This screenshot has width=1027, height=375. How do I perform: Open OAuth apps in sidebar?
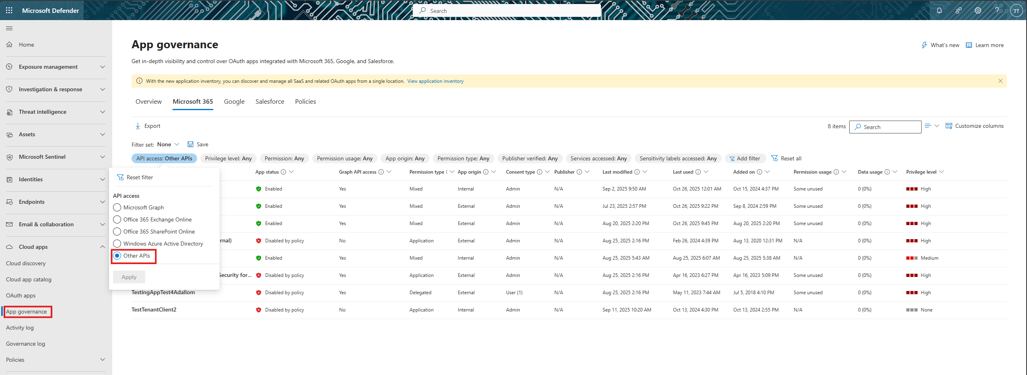[21, 295]
